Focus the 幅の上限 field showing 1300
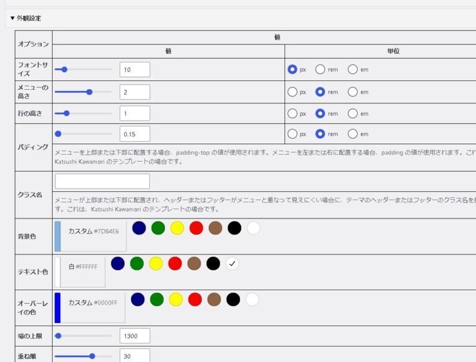This screenshot has height=362, width=476. tap(134, 335)
